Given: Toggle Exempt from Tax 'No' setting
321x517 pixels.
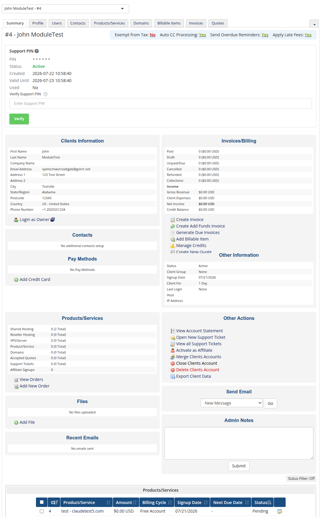Looking at the screenshot, I should 153,35.
